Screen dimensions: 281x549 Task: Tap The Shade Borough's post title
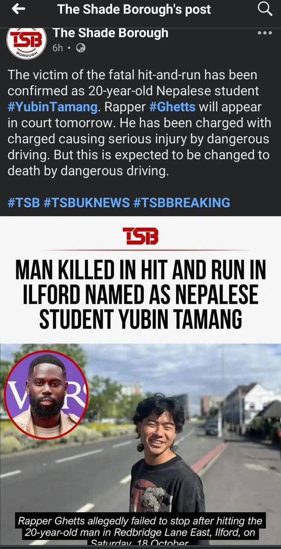[x=134, y=9]
